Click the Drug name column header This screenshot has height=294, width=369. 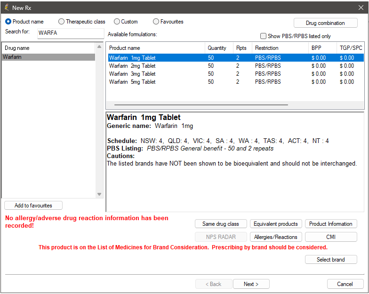tap(48, 48)
